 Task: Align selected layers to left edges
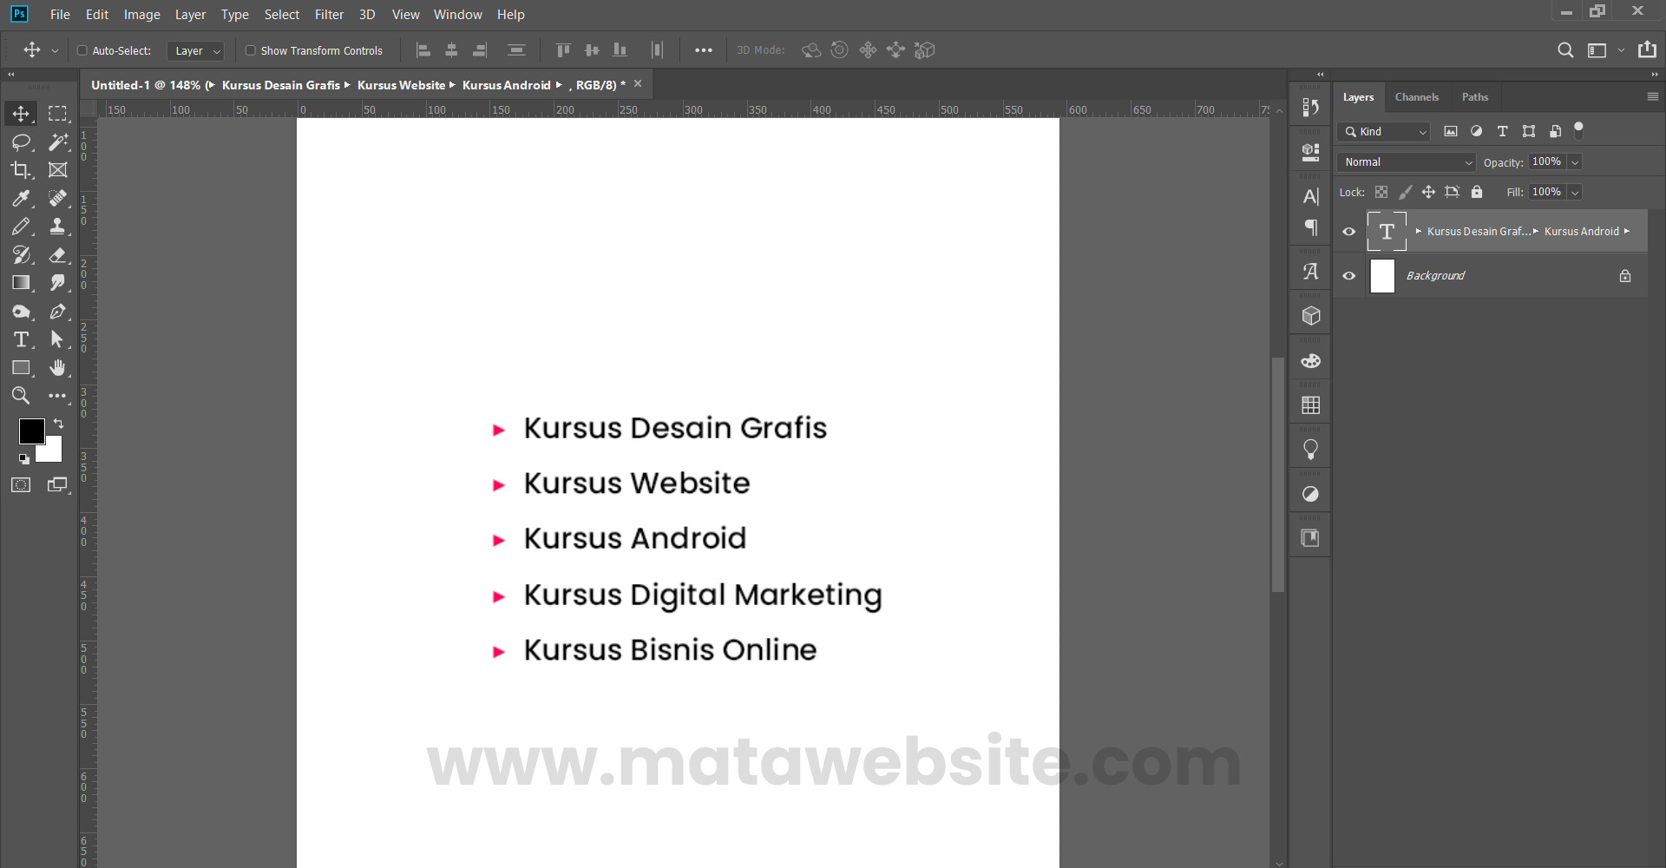click(423, 50)
